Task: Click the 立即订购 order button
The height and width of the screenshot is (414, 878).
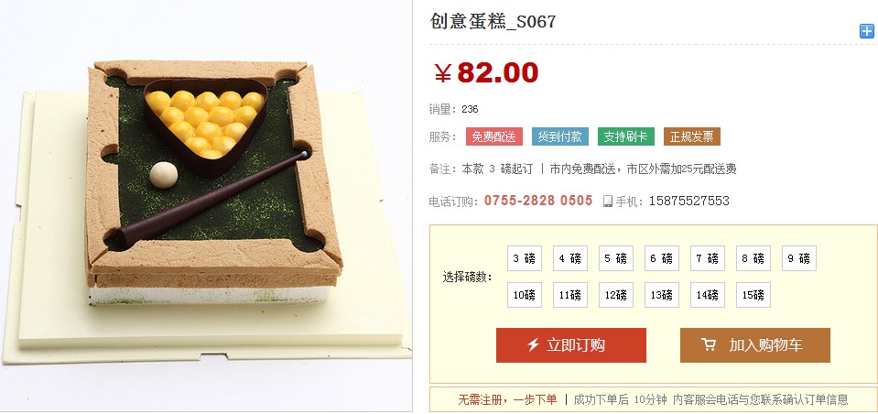Action: pos(571,345)
